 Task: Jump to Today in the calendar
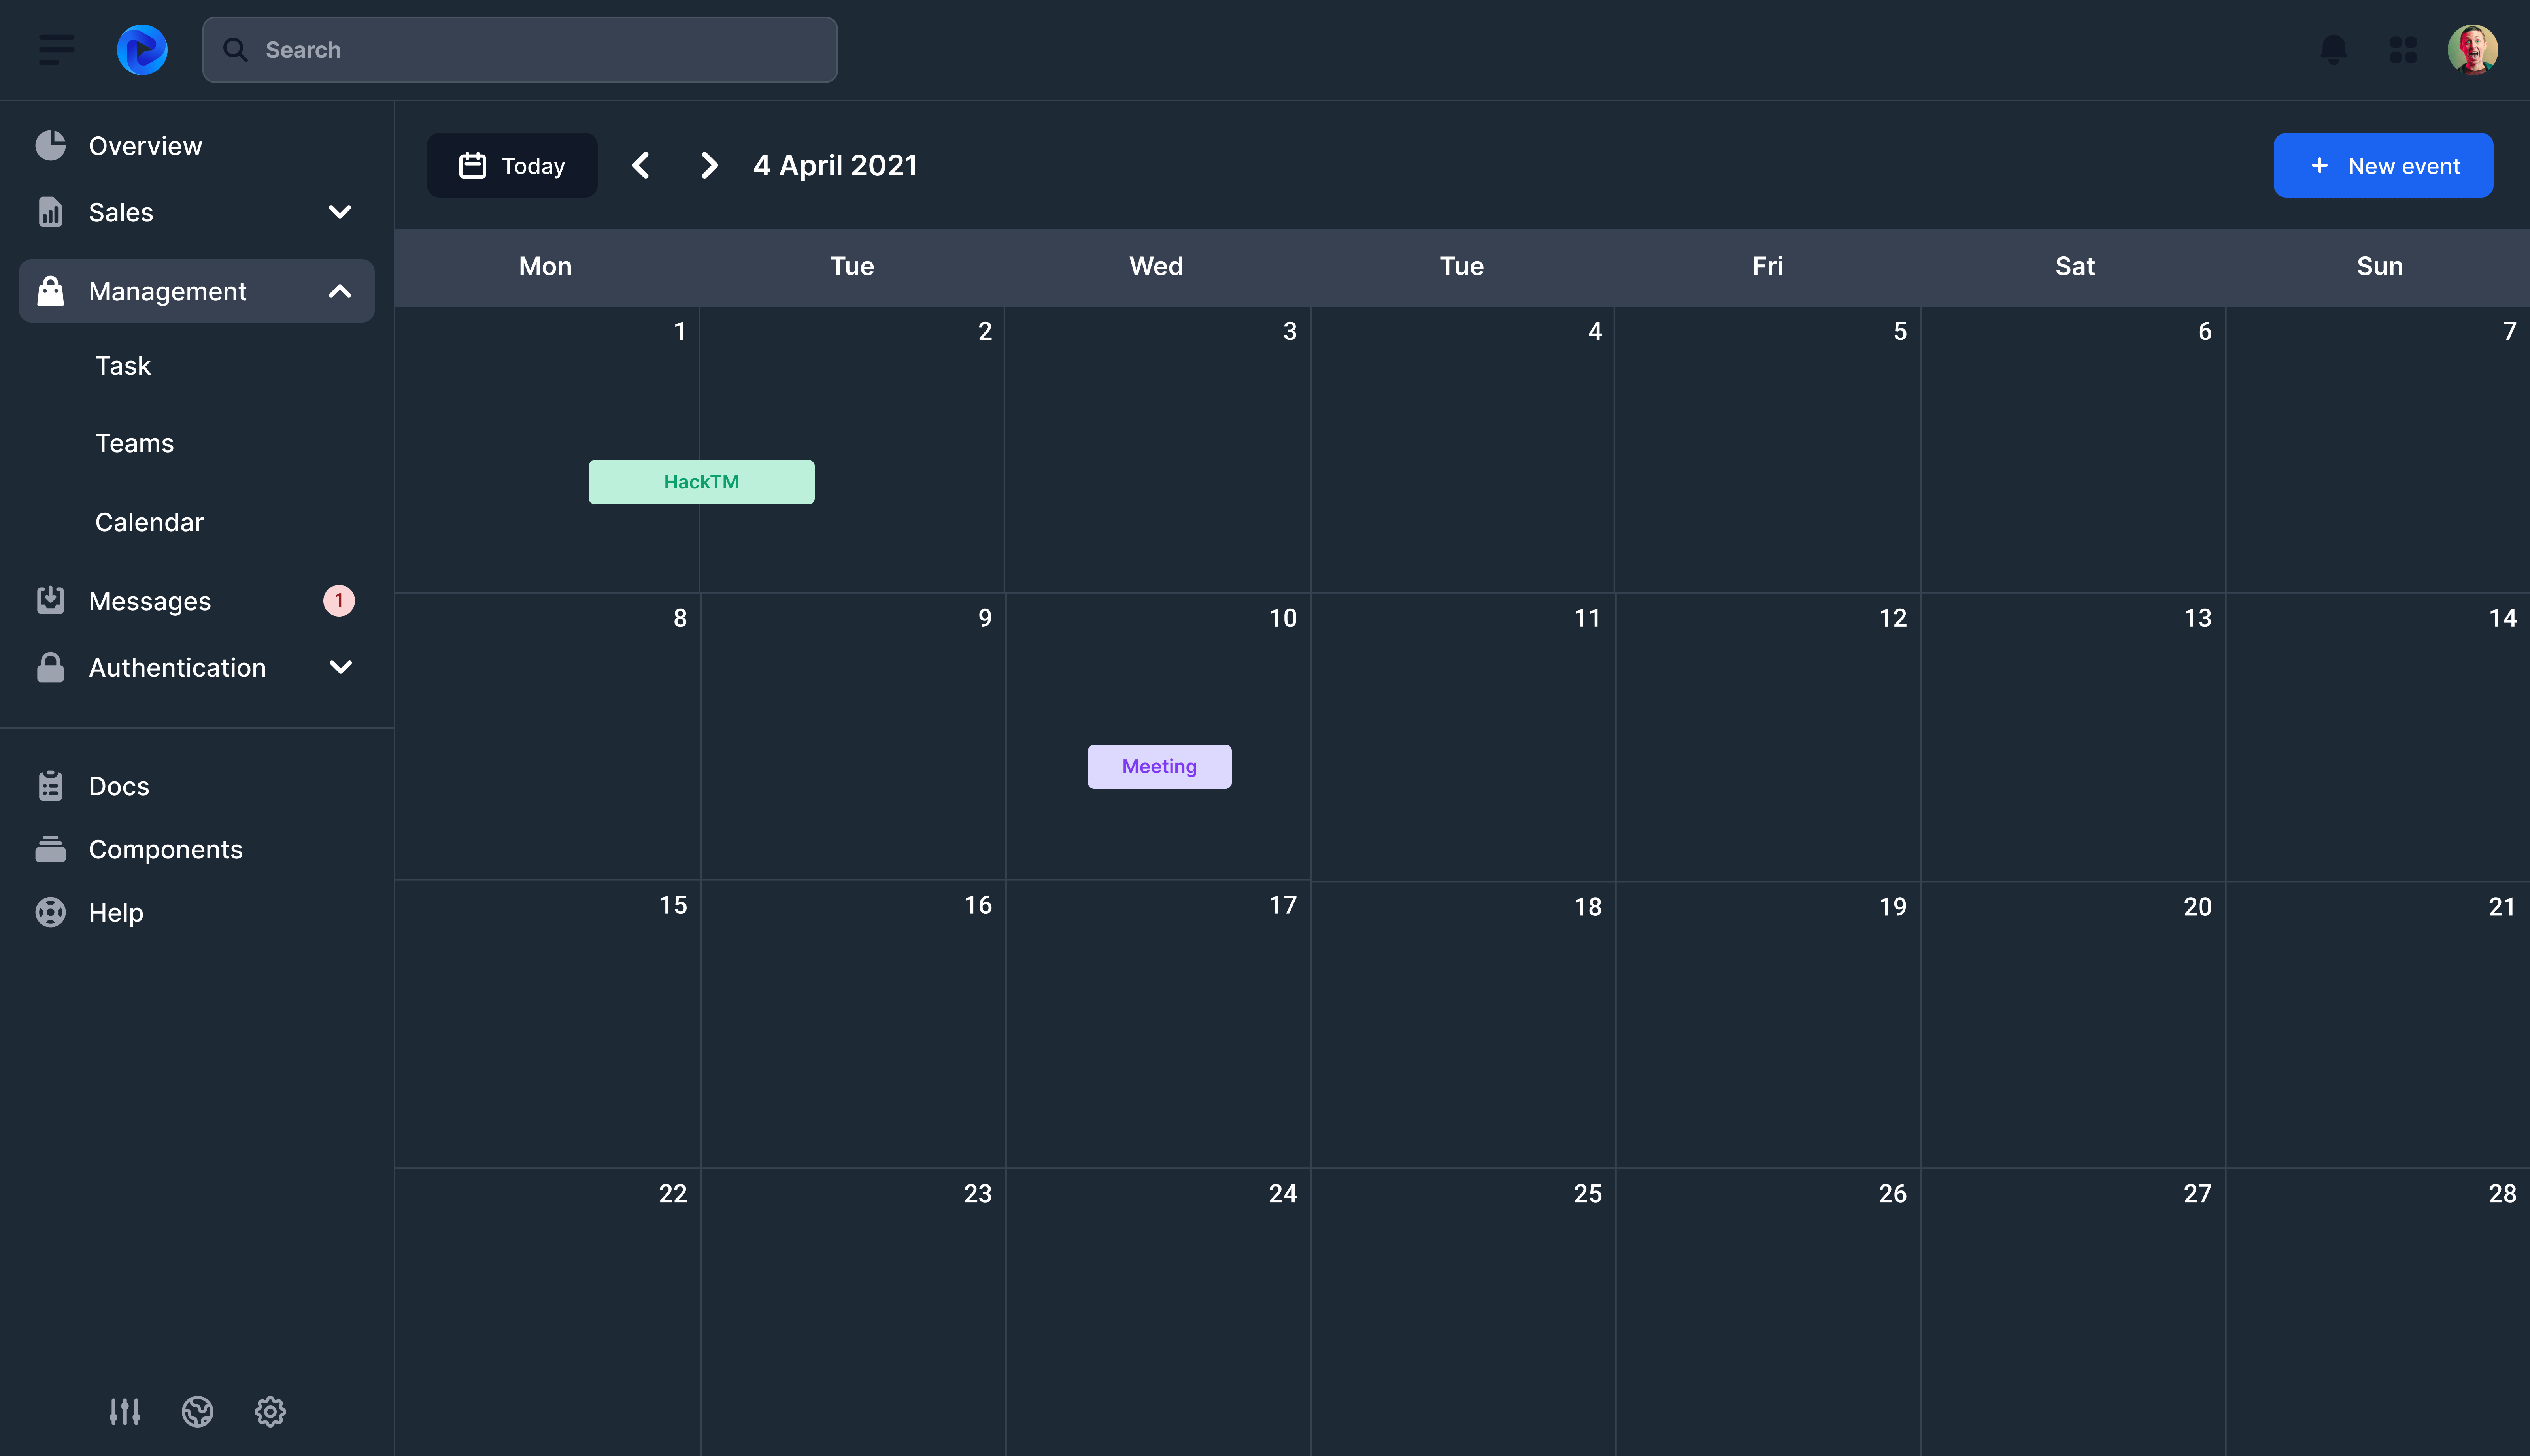coord(512,165)
